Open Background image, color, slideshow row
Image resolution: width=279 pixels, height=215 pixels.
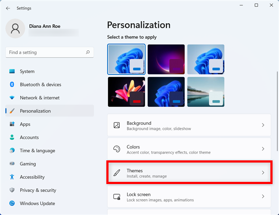(189, 125)
